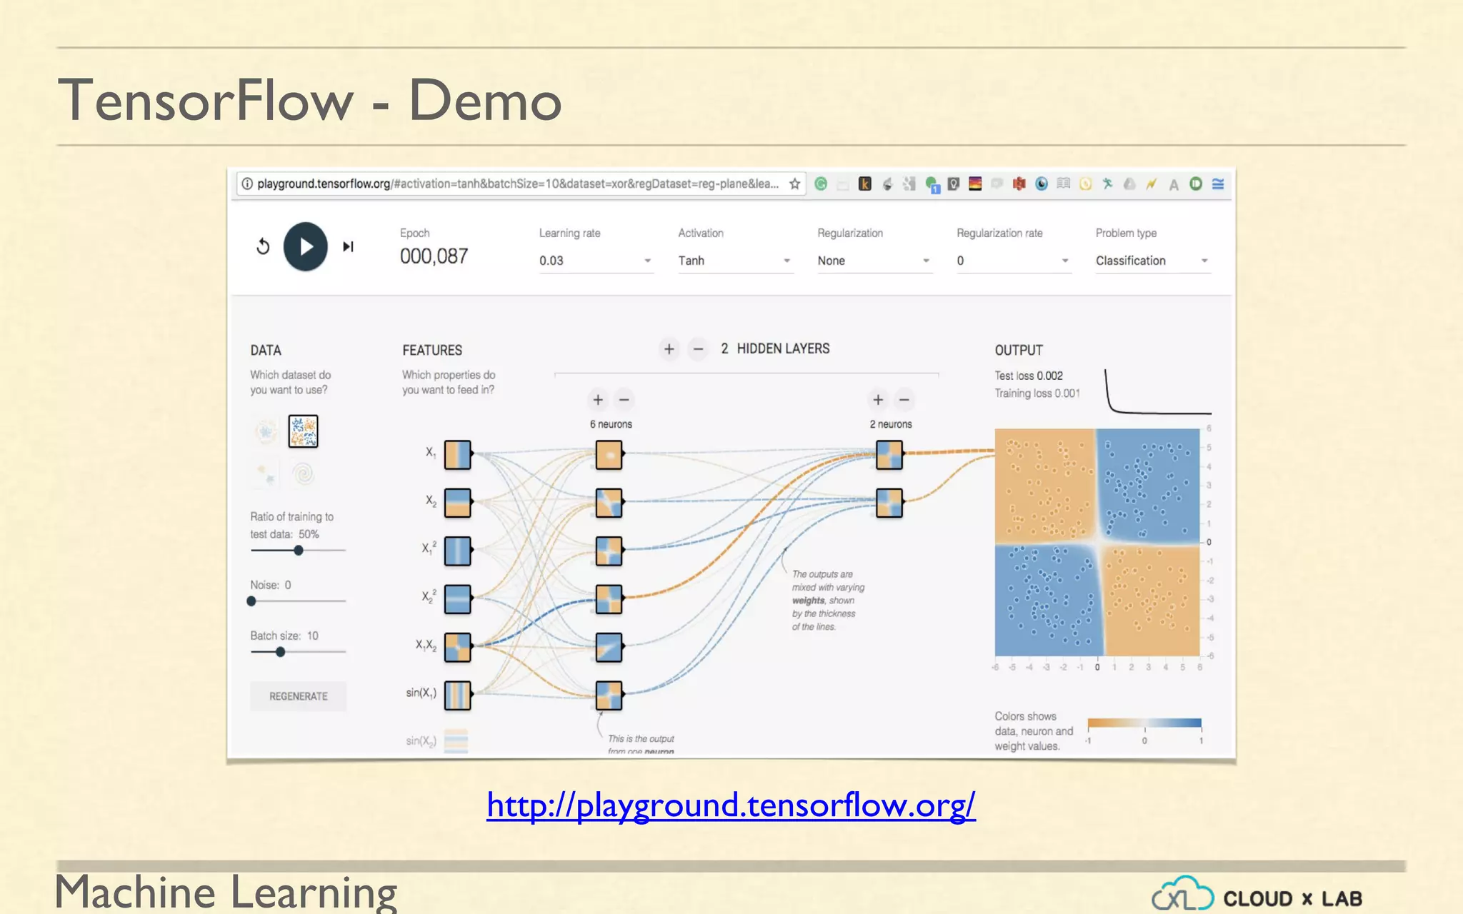
Task: Toggle the X1 squared feature
Action: 458,551
